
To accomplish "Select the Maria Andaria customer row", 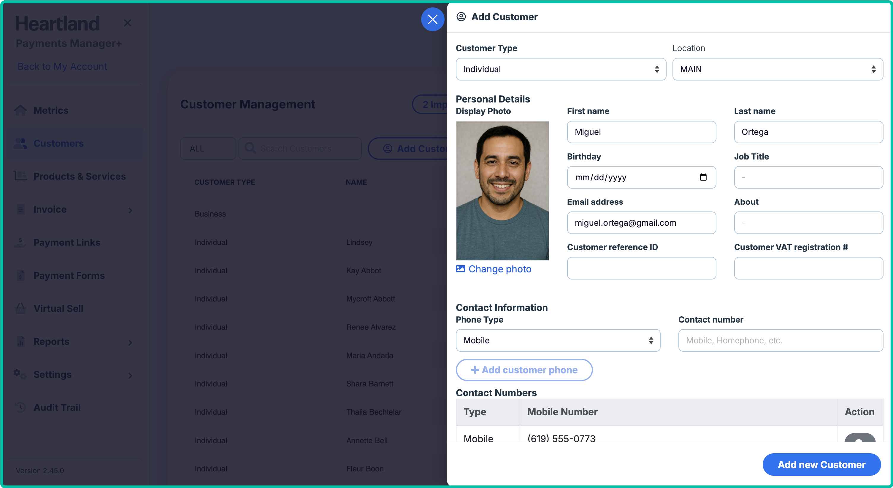I will coord(314,356).
